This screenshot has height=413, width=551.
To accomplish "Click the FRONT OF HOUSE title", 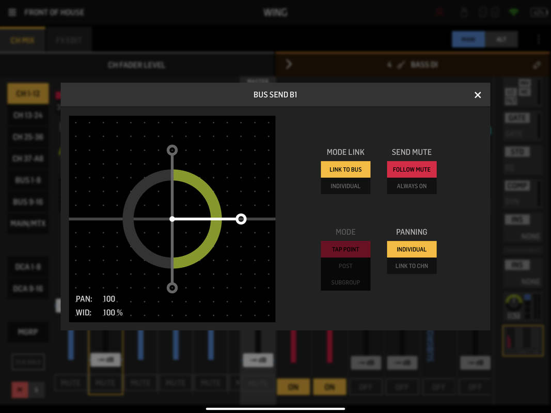I will (54, 12).
